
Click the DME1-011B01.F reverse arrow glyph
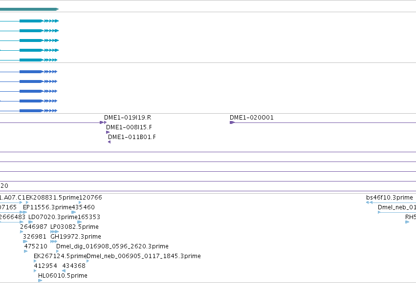pyautogui.click(x=109, y=142)
